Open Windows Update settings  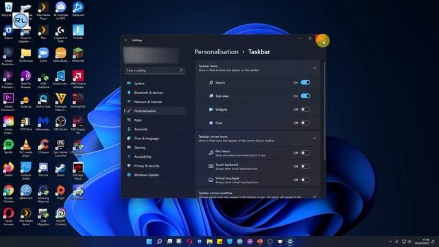pyautogui.click(x=155, y=175)
